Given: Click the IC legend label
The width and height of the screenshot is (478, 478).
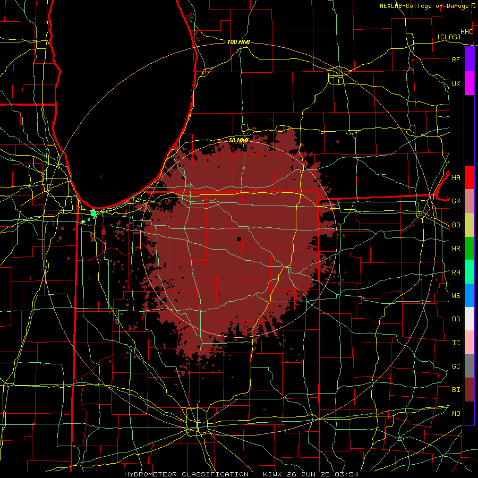Looking at the screenshot, I should tap(456, 343).
